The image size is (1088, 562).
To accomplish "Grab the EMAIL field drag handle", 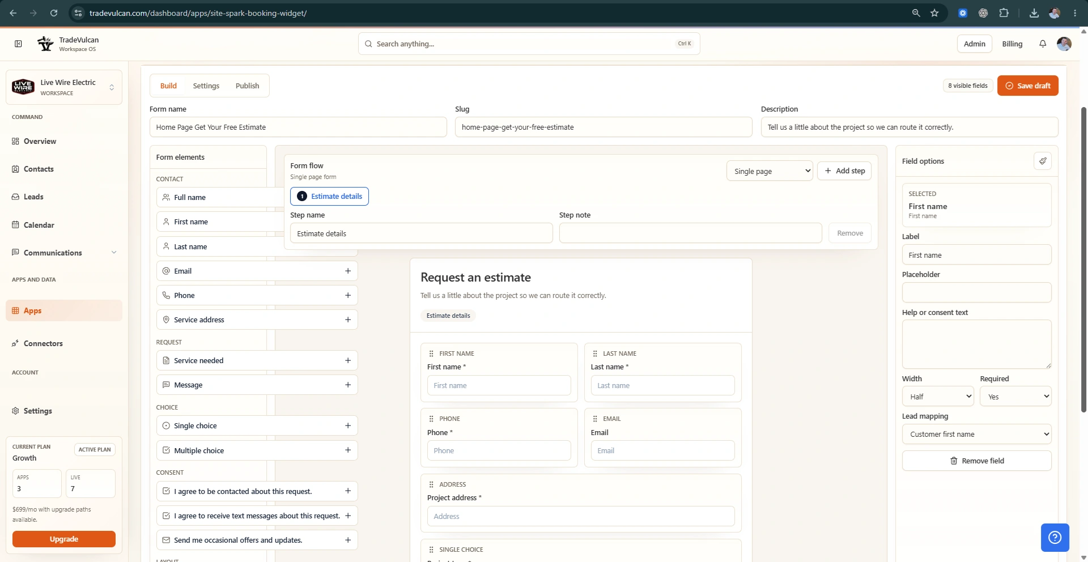I will (595, 419).
